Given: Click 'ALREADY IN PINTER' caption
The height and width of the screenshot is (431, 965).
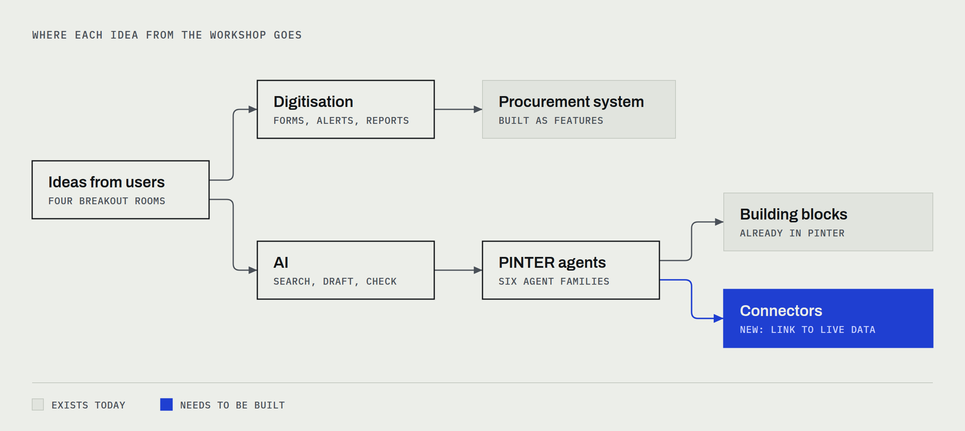Looking at the screenshot, I should coord(792,233).
